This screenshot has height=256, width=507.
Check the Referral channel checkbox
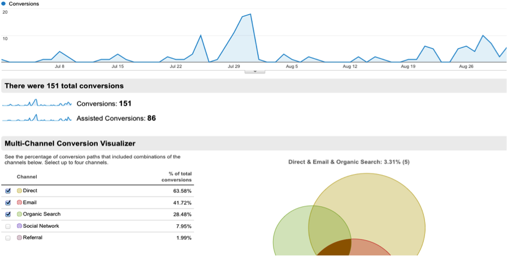[8, 238]
